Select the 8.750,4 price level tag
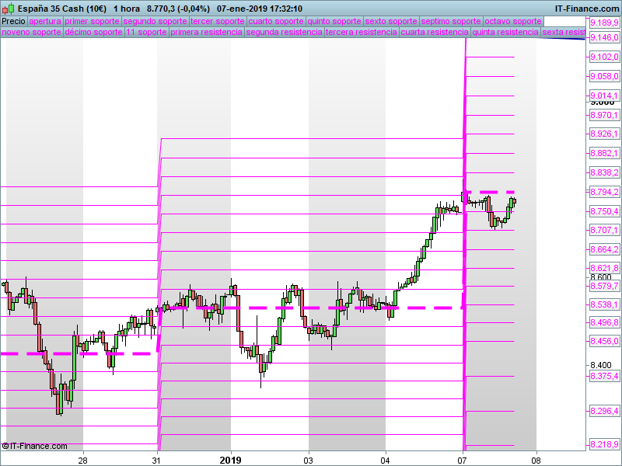 click(x=604, y=211)
